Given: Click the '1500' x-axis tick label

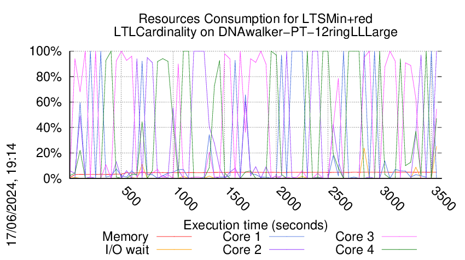Looking at the screenshot, I should coord(237,199).
